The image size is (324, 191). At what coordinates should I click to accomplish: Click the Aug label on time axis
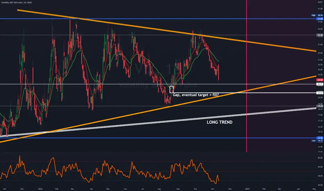pos(159,189)
